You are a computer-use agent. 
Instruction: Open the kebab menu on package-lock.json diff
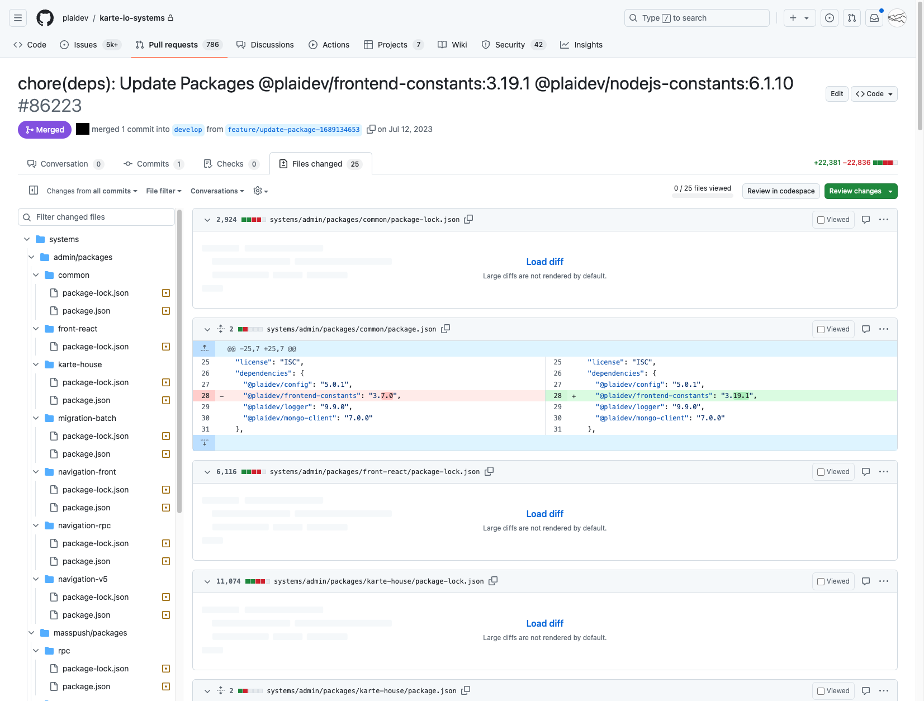pos(883,219)
